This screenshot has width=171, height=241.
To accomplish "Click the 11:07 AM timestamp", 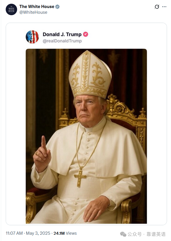I will click(x=14, y=233).
